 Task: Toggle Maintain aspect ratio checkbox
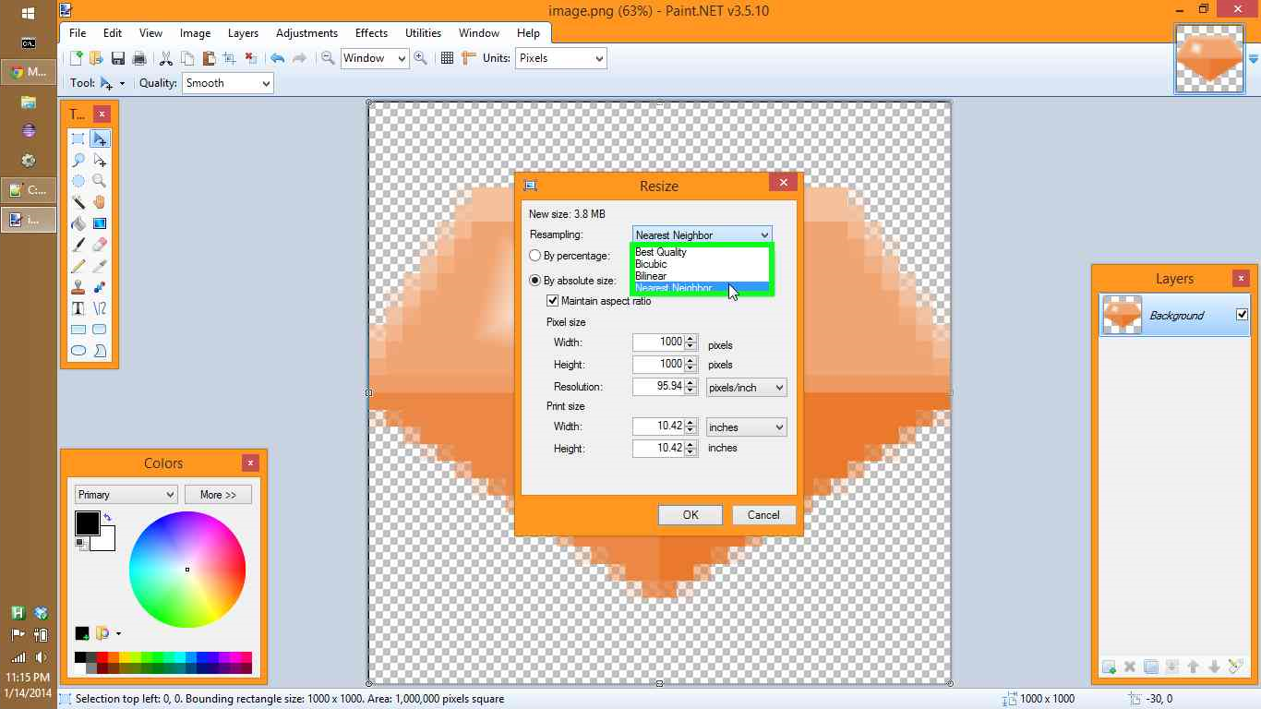[553, 301]
